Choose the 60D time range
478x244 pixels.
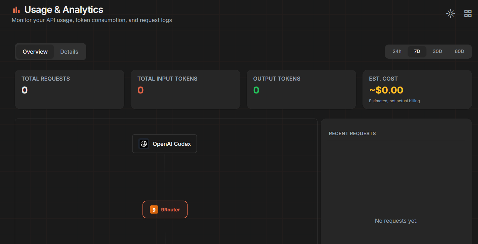(x=459, y=51)
